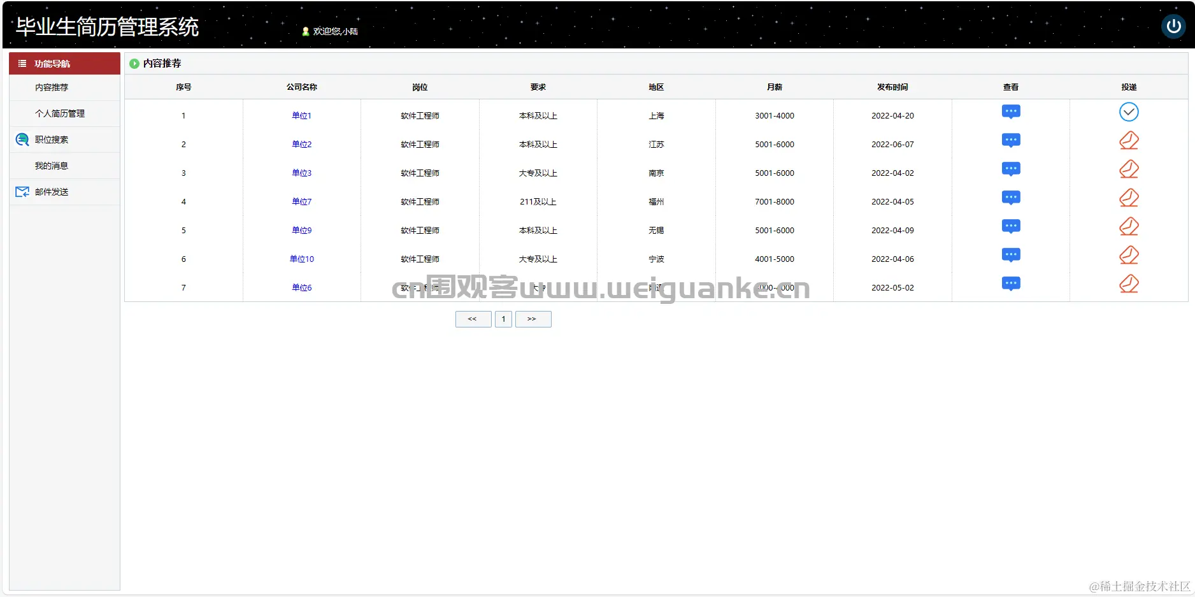Viewport: 1195px width, 597px height.
Task: Click the 211及以上 requirement cell
Action: 538,202
